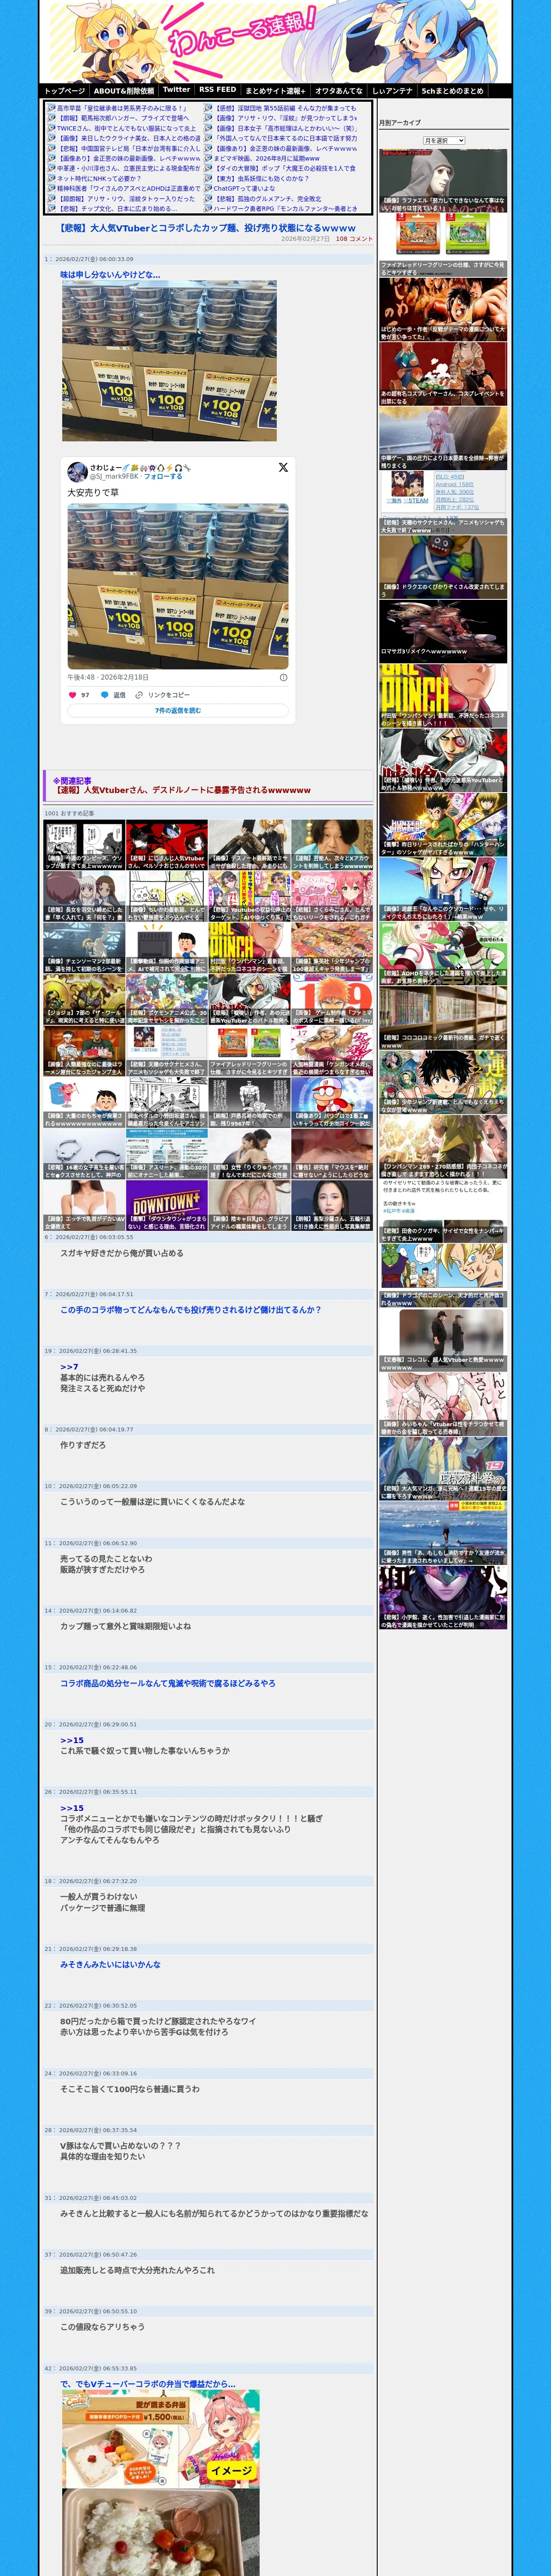Open the 108 コメント link
Image resolution: width=551 pixels, height=2576 pixels.
click(354, 239)
